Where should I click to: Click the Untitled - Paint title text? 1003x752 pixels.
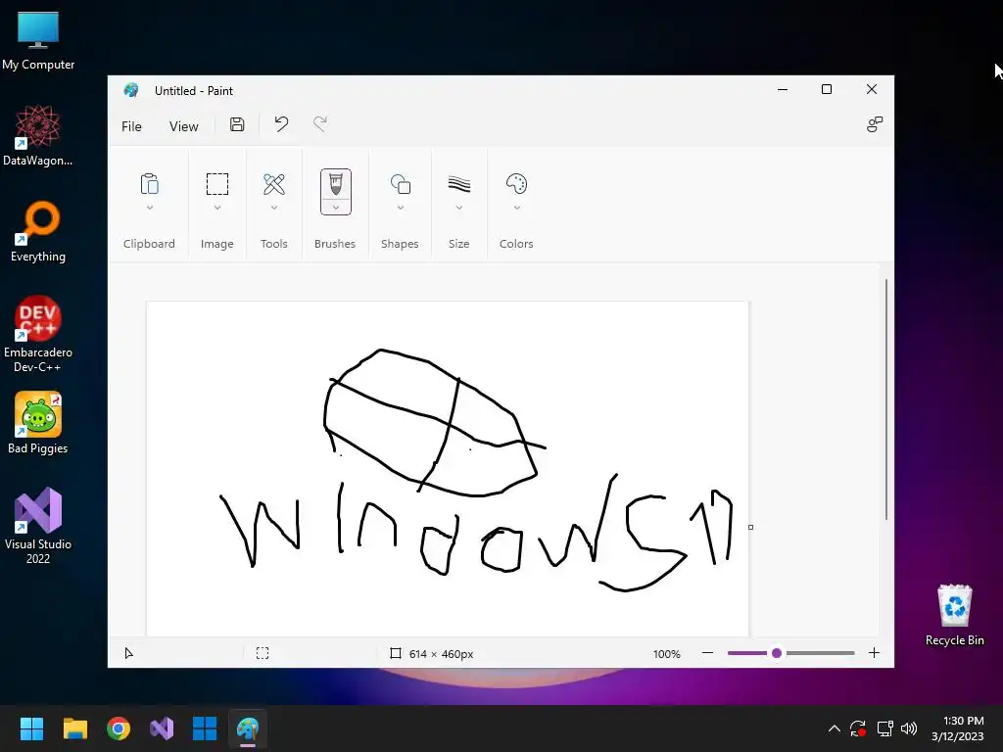(194, 91)
